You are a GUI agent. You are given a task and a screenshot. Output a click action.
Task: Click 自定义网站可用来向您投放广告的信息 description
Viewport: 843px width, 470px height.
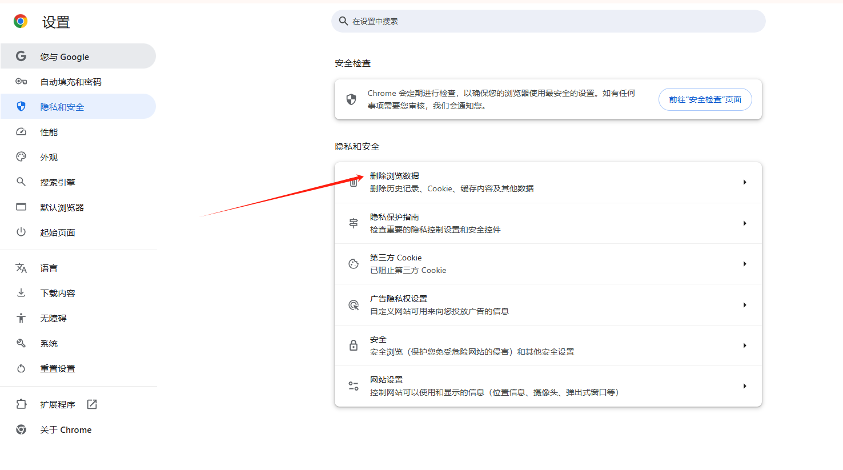439,311
